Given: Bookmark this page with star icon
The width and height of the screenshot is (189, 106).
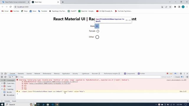Looking at the screenshot, I should (170, 7).
